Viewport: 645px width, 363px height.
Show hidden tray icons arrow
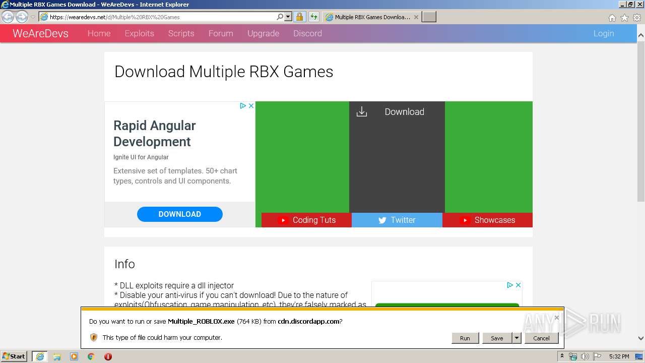pyautogui.click(x=562, y=356)
